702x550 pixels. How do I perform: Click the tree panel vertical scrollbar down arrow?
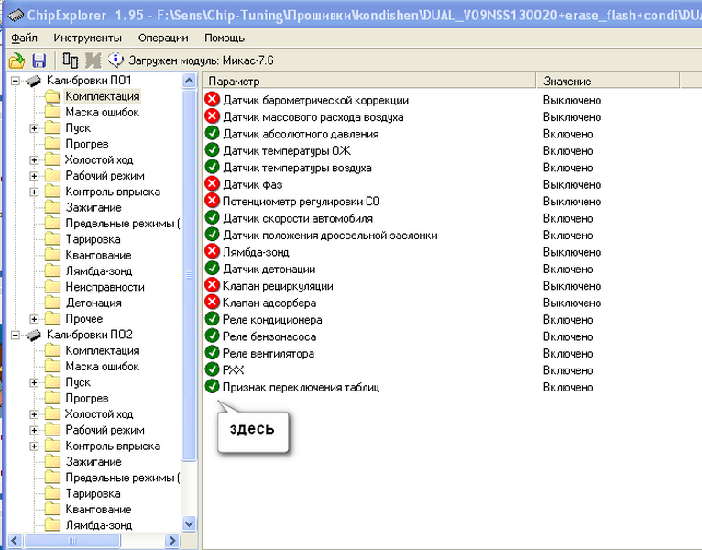click(190, 524)
